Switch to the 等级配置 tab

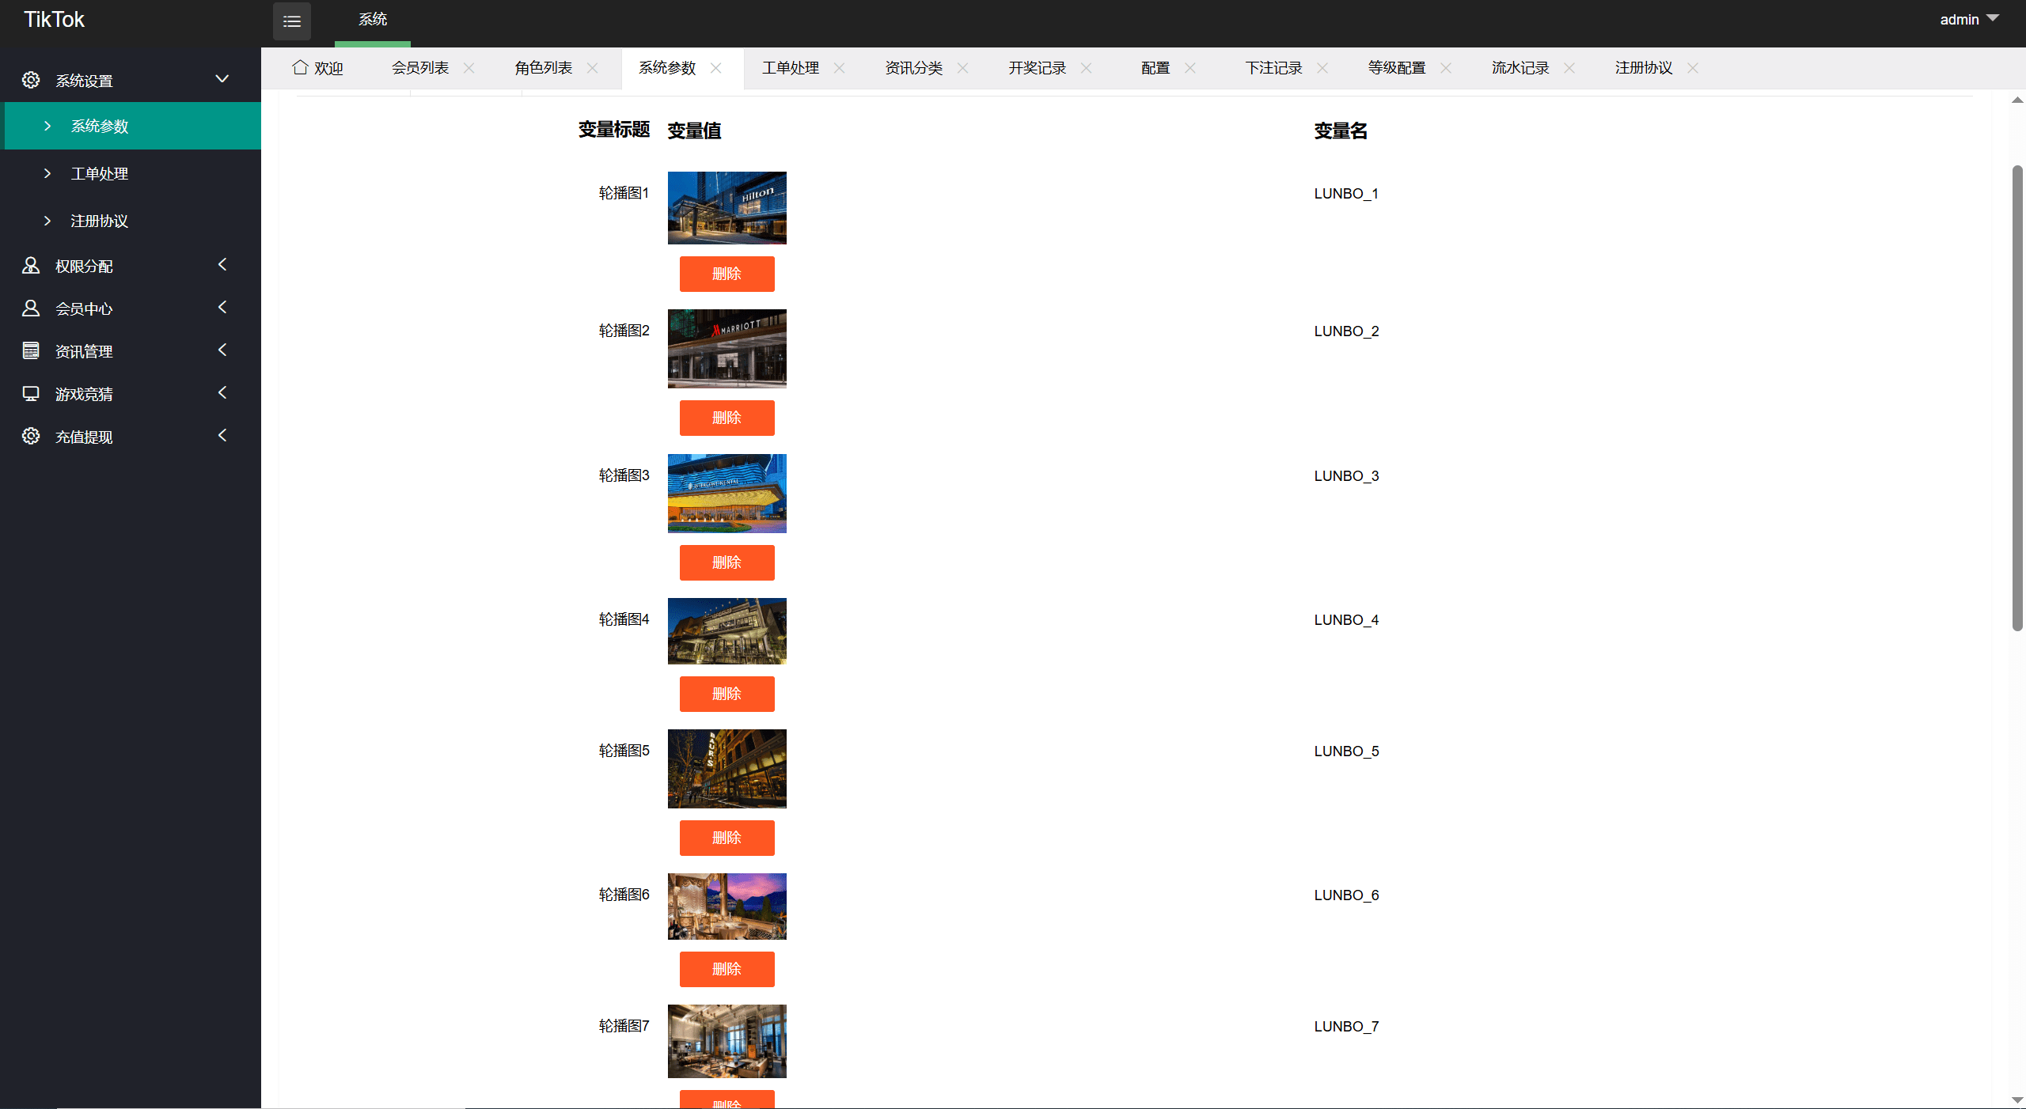1397,68
